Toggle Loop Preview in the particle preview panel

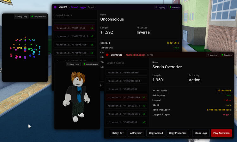point(39,17)
